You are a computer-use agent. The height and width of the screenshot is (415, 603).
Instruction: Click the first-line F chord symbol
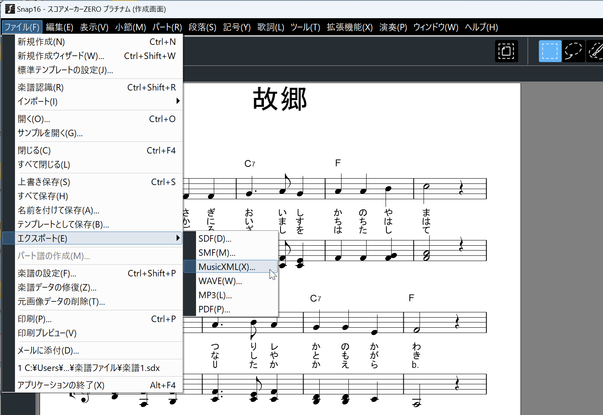(x=338, y=163)
